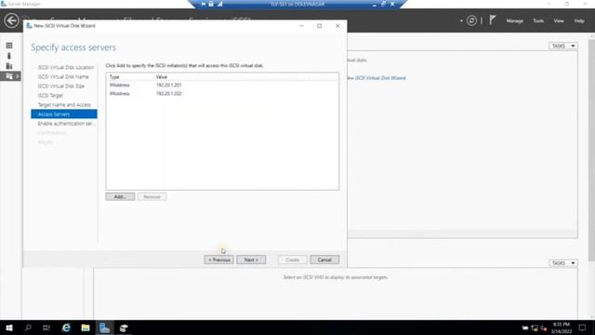Open the lower TASKS dropdown
This screenshot has width=595, height=335.
[x=563, y=263]
